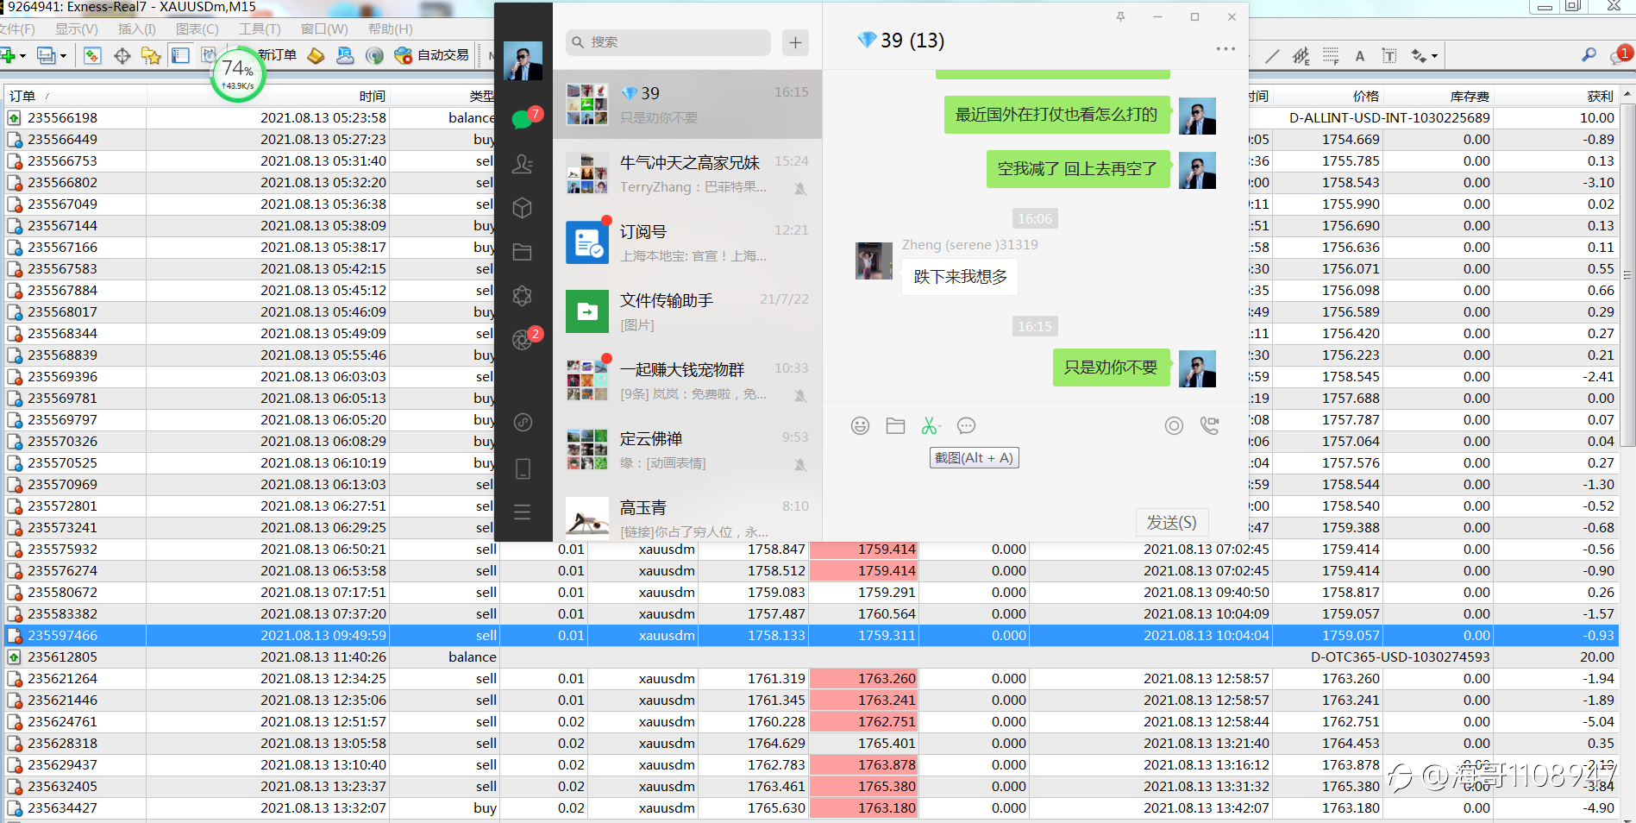The width and height of the screenshot is (1636, 823).
Task: Click the arrows objects tool icon
Action: click(1419, 56)
